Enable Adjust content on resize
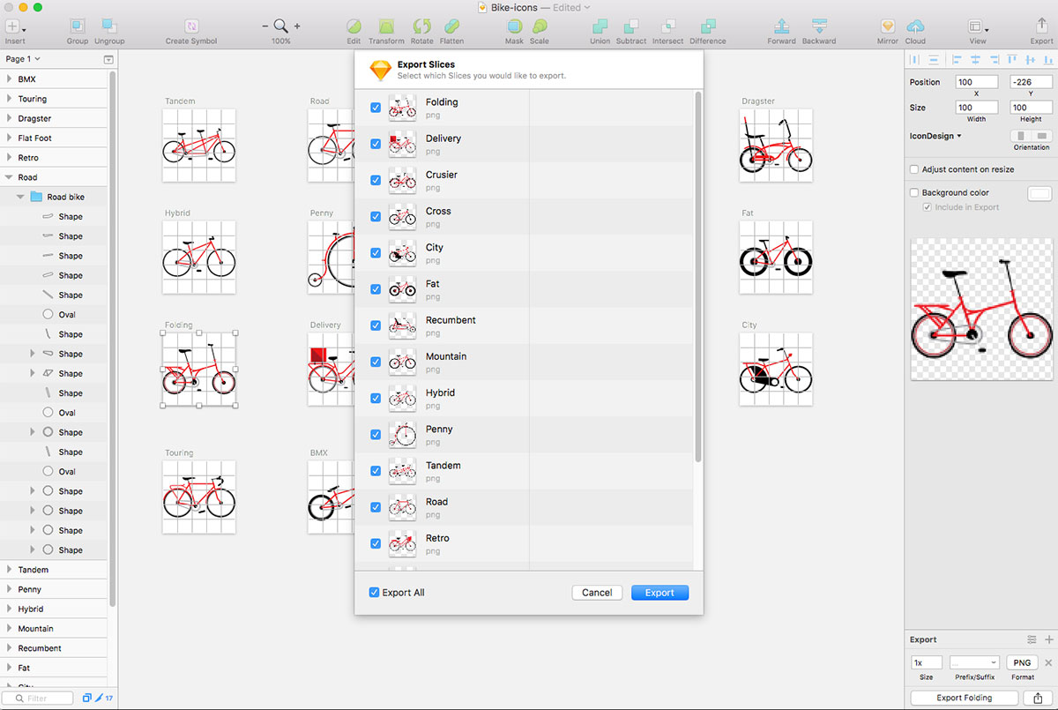Viewport: 1058px width, 710px height. 914,169
